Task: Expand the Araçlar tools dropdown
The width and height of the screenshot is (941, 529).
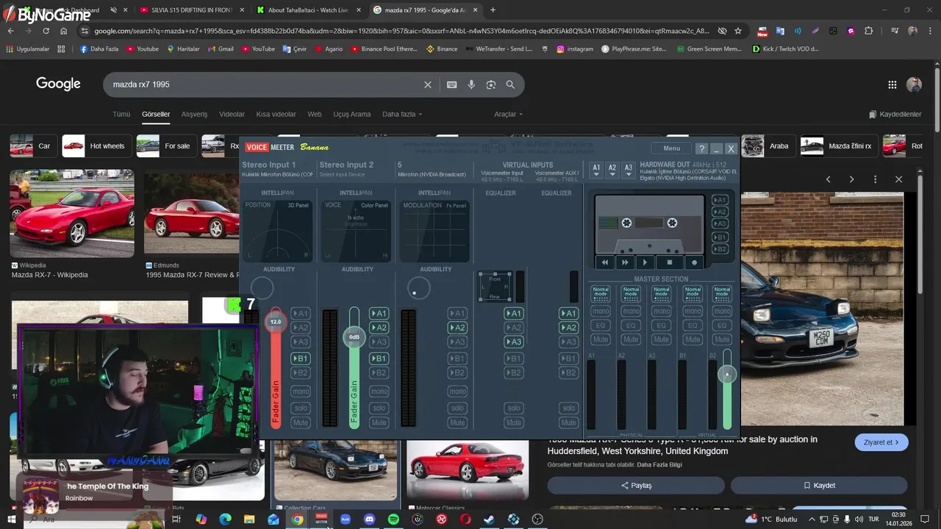Action: point(509,115)
